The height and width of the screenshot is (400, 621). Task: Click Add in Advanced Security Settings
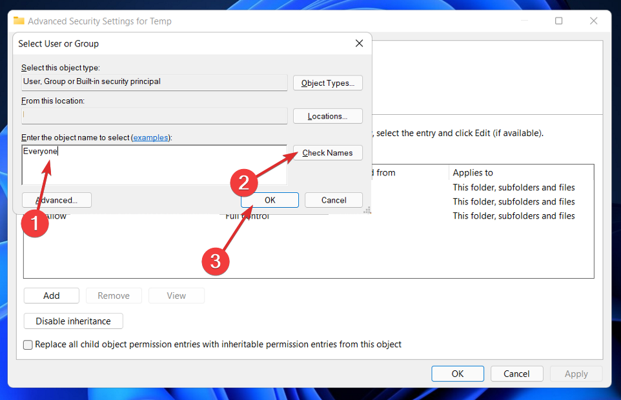(x=52, y=296)
